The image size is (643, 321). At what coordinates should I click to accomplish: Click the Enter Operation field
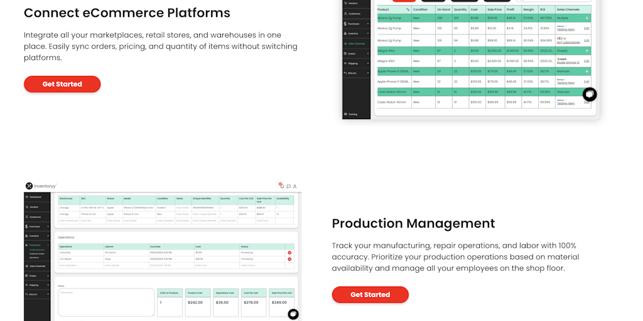click(x=80, y=265)
